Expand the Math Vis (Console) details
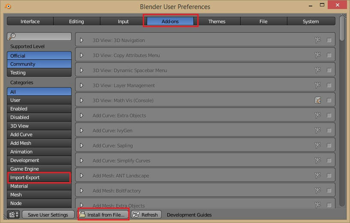Viewport: 350px width, 223px height. (81, 101)
